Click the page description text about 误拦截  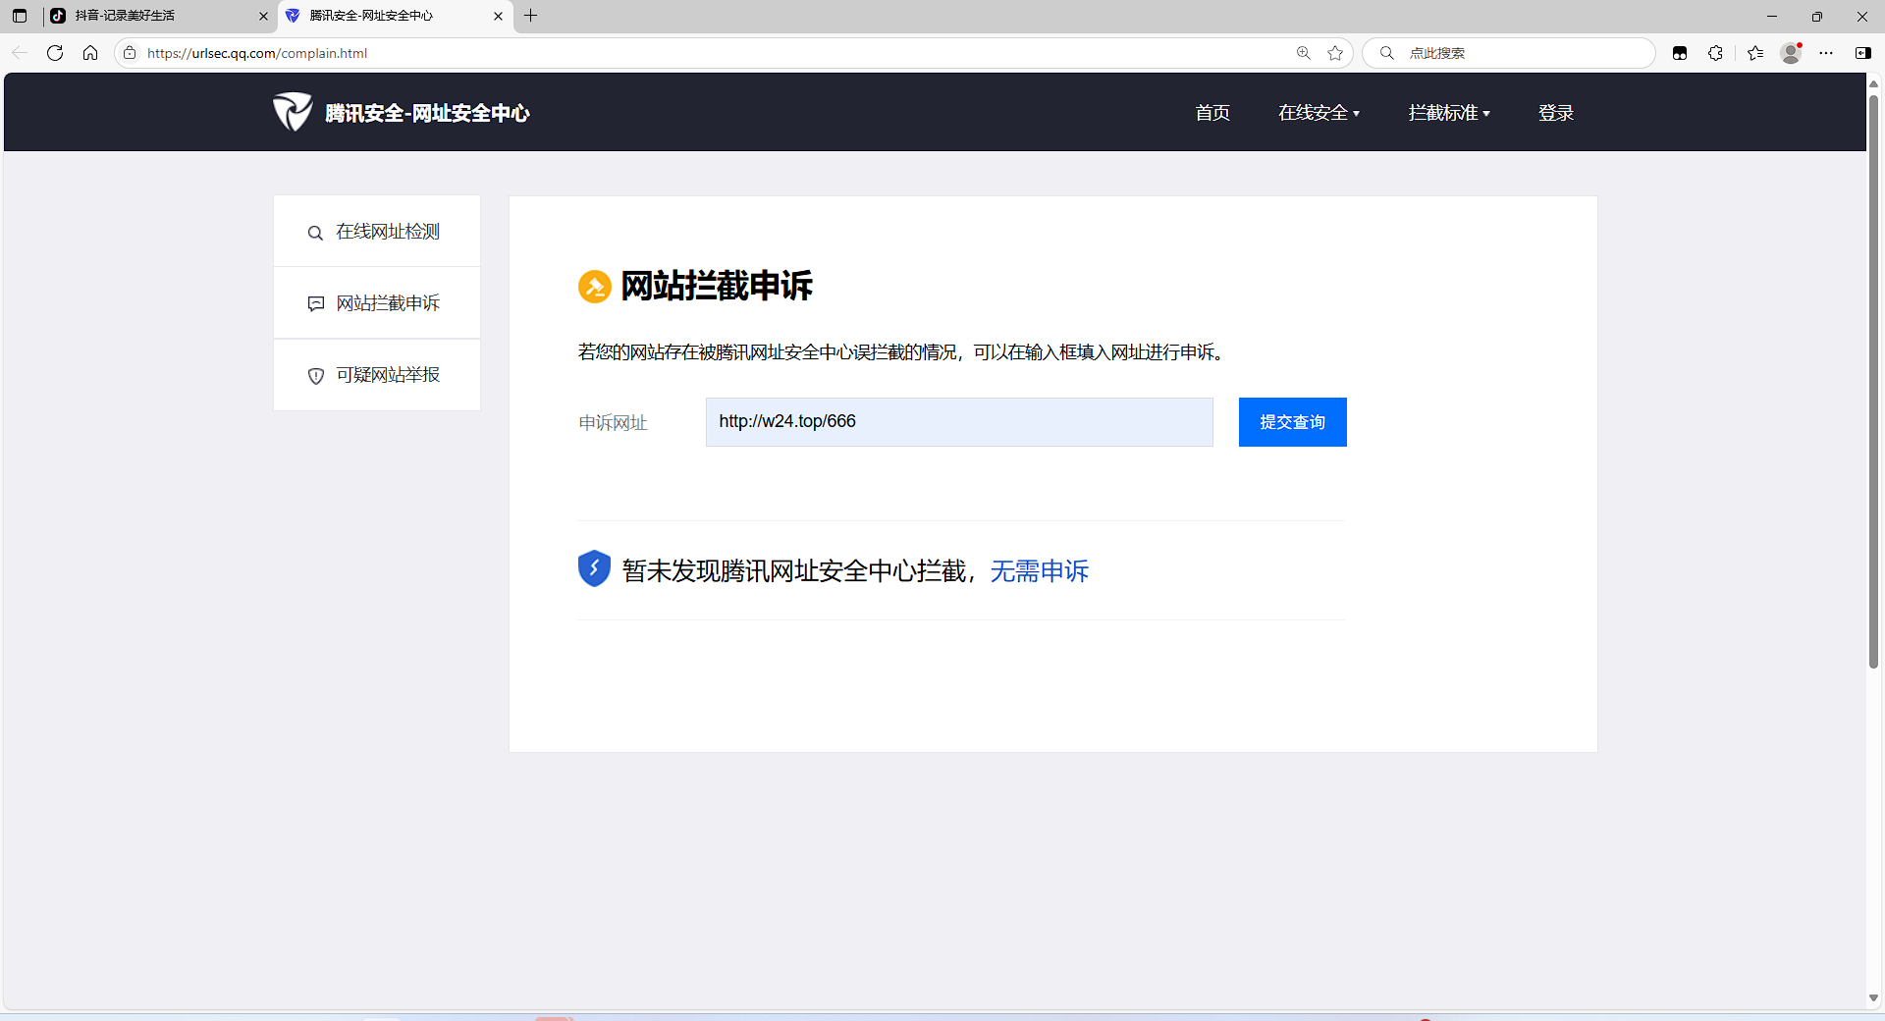click(x=903, y=352)
